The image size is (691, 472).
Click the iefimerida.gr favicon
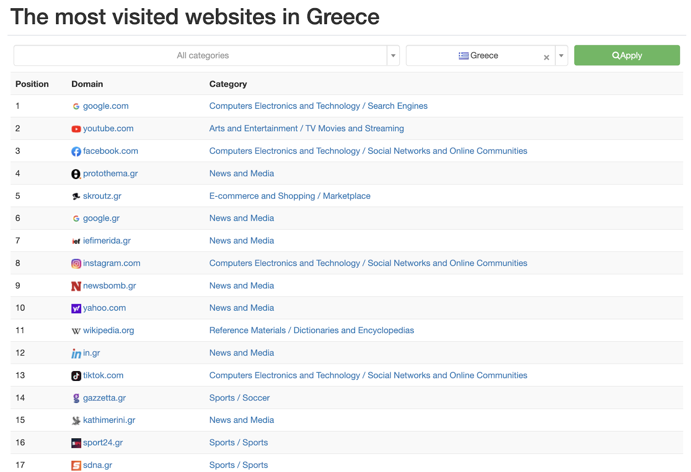[x=76, y=241]
